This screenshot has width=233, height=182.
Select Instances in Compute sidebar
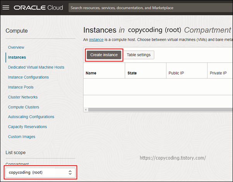pos(17,57)
